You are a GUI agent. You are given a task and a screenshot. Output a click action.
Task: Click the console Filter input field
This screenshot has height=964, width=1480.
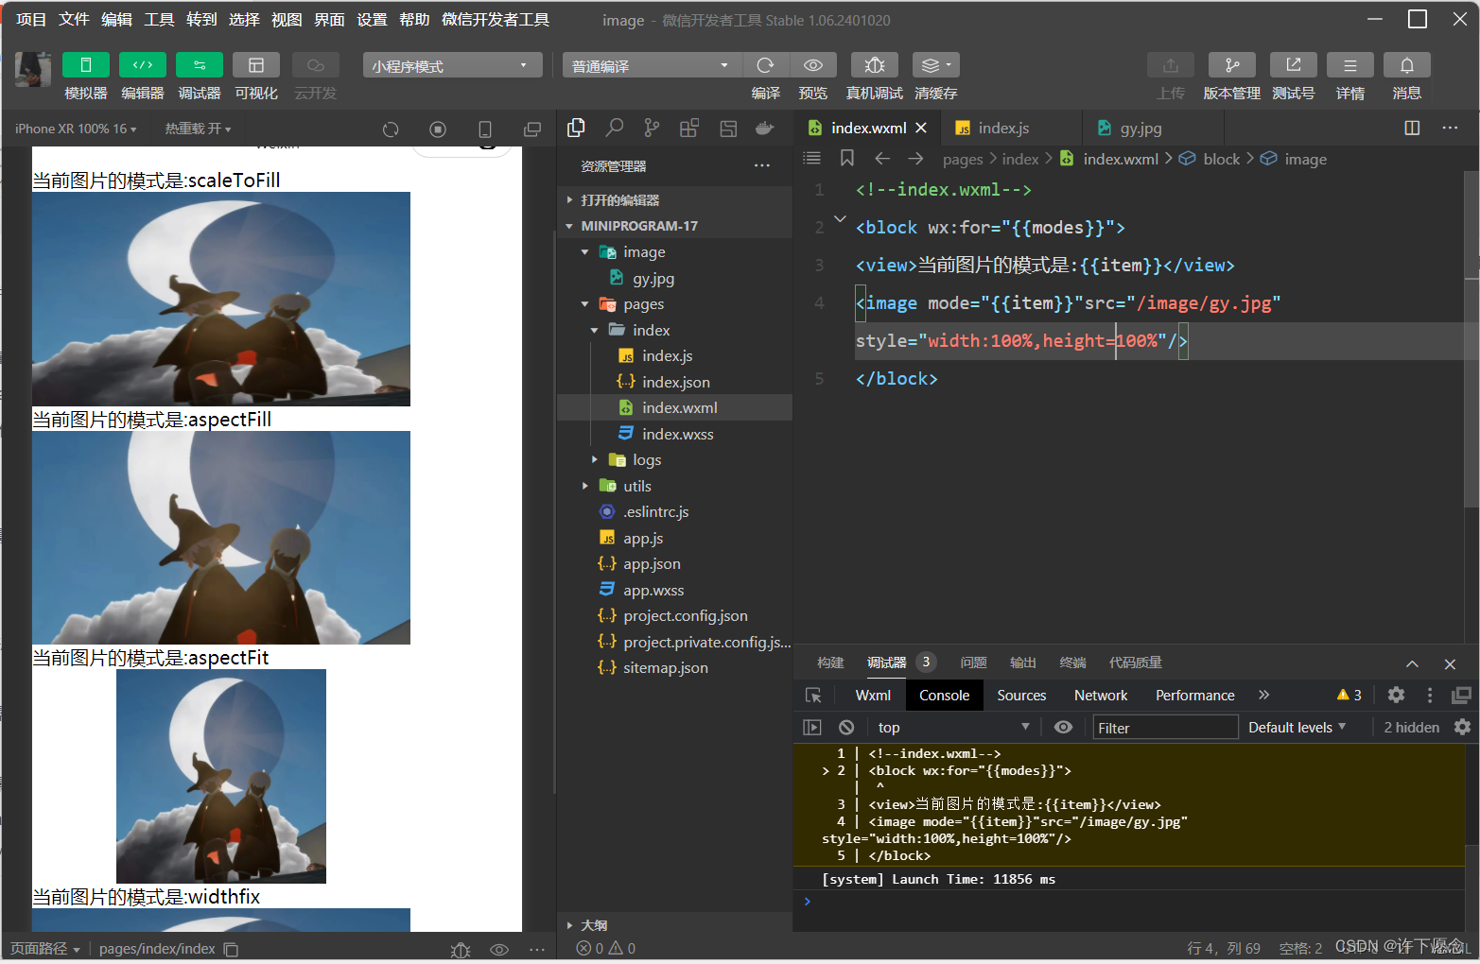pos(1165,728)
